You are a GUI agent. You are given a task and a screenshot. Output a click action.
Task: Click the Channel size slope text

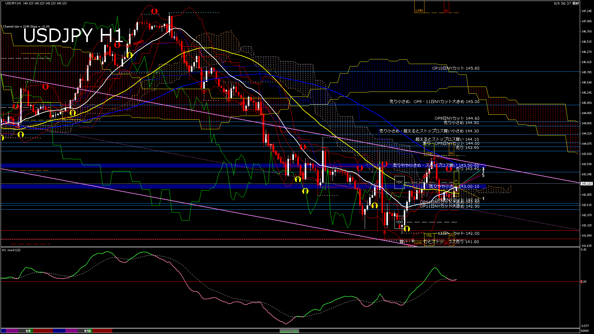(x=26, y=27)
